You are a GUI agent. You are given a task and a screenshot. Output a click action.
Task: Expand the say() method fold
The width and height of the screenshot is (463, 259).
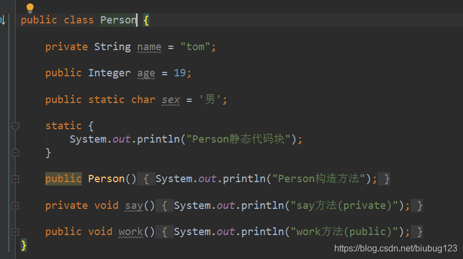pyautogui.click(x=16, y=206)
